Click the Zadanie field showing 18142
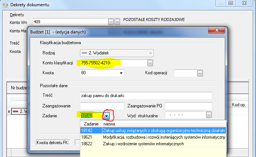This screenshot has height=157, width=256. 92,116
